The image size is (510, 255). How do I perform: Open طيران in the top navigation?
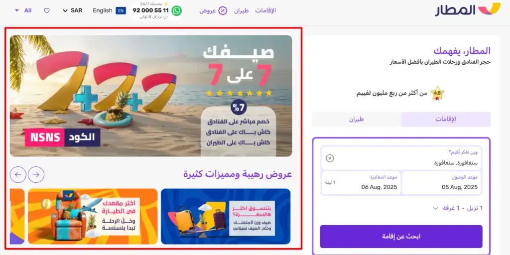(x=242, y=10)
